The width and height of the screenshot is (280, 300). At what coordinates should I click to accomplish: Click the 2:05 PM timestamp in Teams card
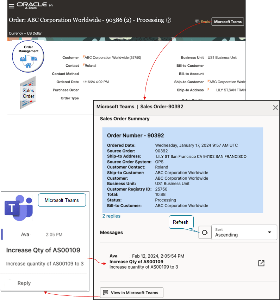pyautogui.click(x=54, y=235)
